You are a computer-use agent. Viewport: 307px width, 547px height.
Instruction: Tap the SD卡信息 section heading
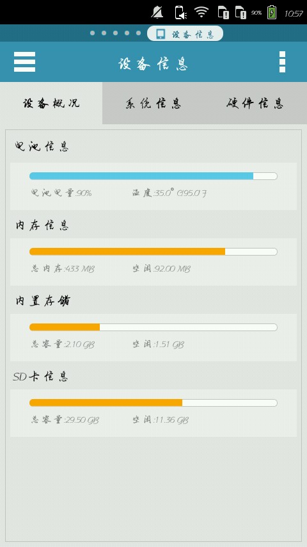(x=41, y=377)
